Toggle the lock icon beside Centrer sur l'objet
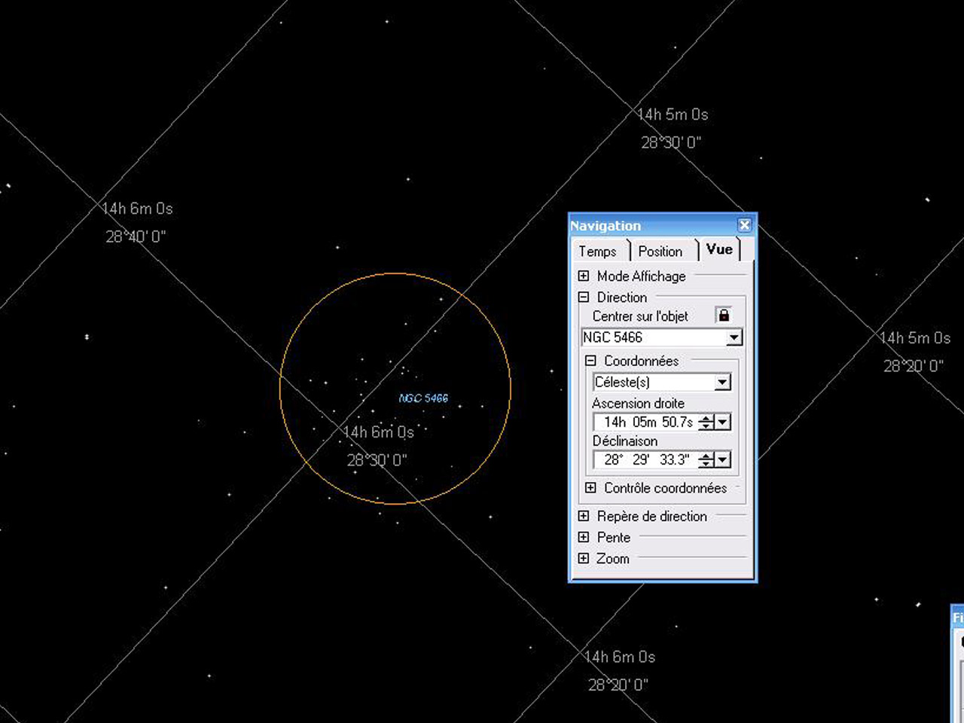This screenshot has width=964, height=723. click(x=723, y=316)
